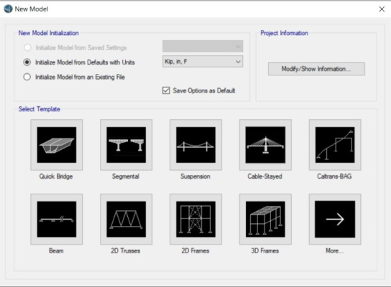Show more templates with arrow icon
Image resolution: width=391 pixels, height=287 pixels.
[x=335, y=220]
